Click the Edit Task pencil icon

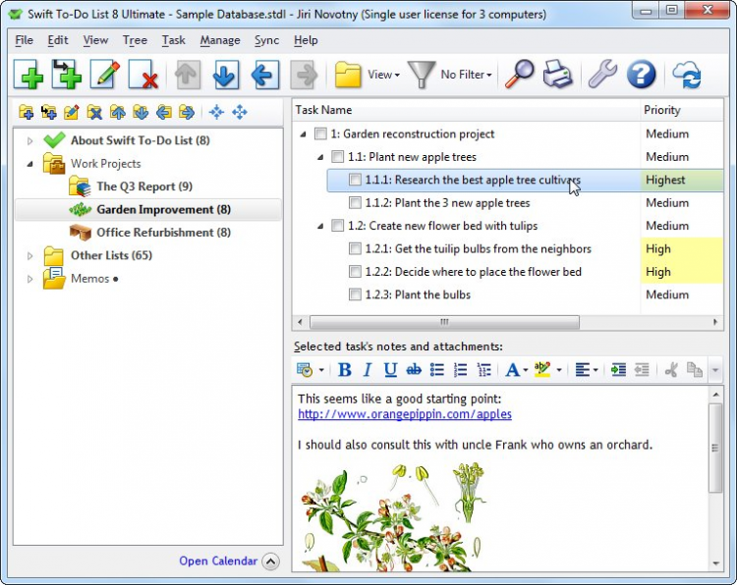click(105, 75)
